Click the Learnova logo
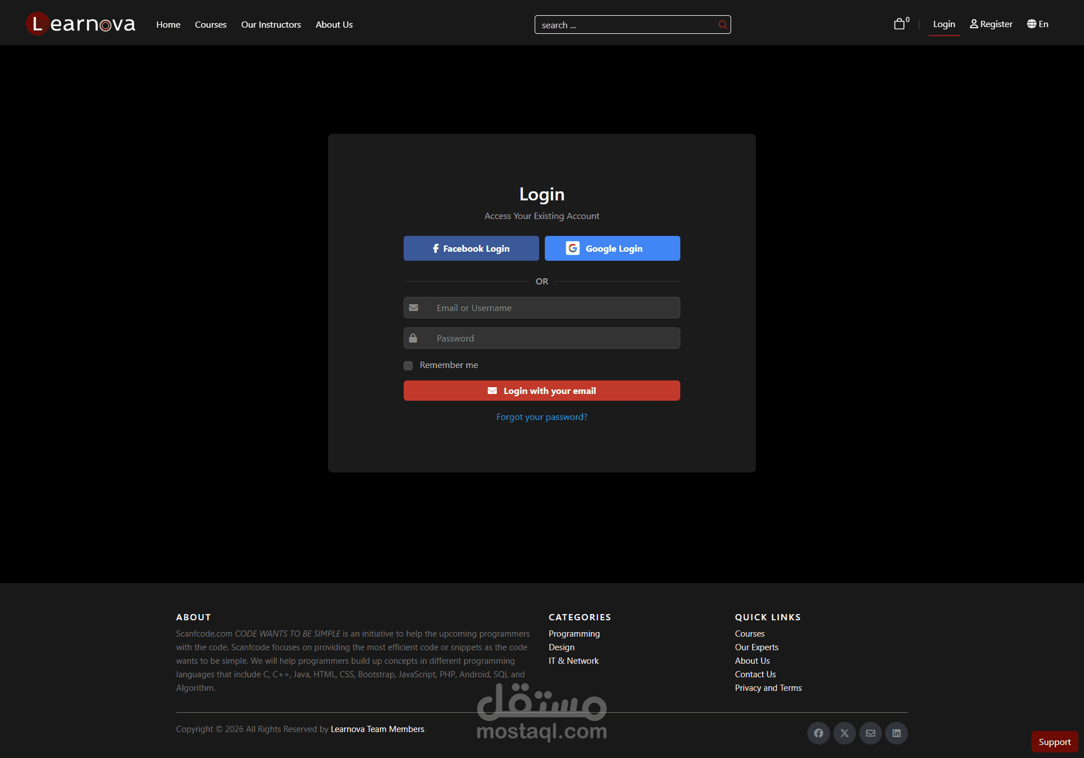Image resolution: width=1084 pixels, height=758 pixels. point(81,24)
